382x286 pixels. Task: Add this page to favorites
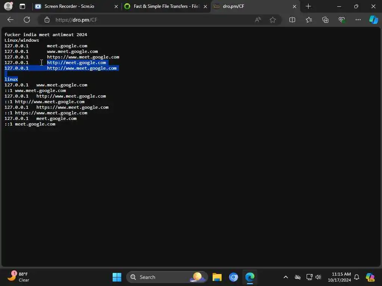point(273,20)
